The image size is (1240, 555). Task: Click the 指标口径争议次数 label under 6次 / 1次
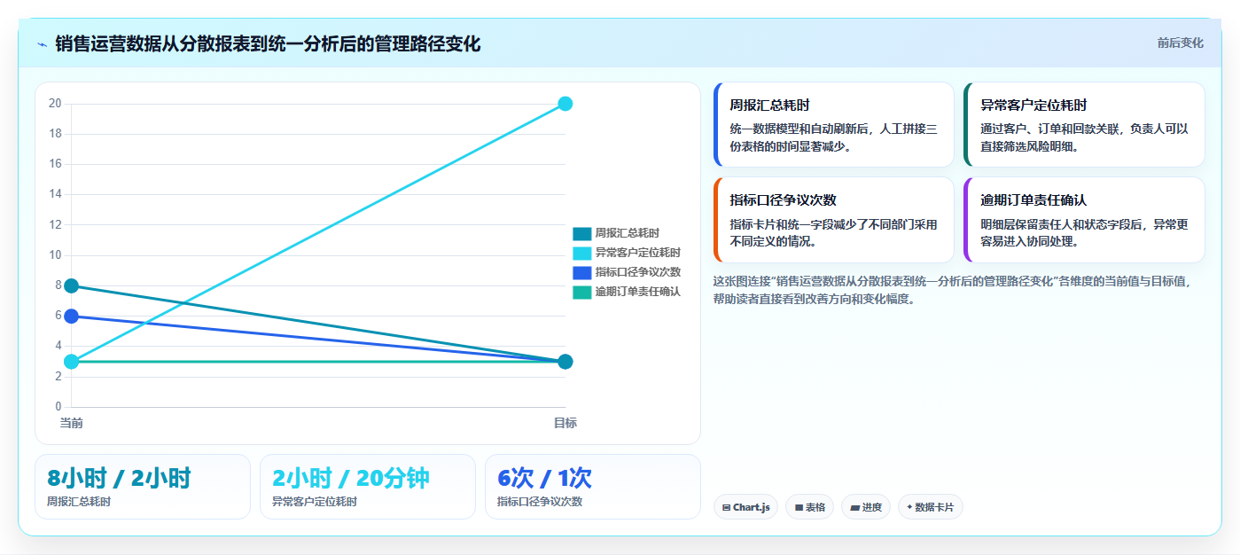click(540, 502)
